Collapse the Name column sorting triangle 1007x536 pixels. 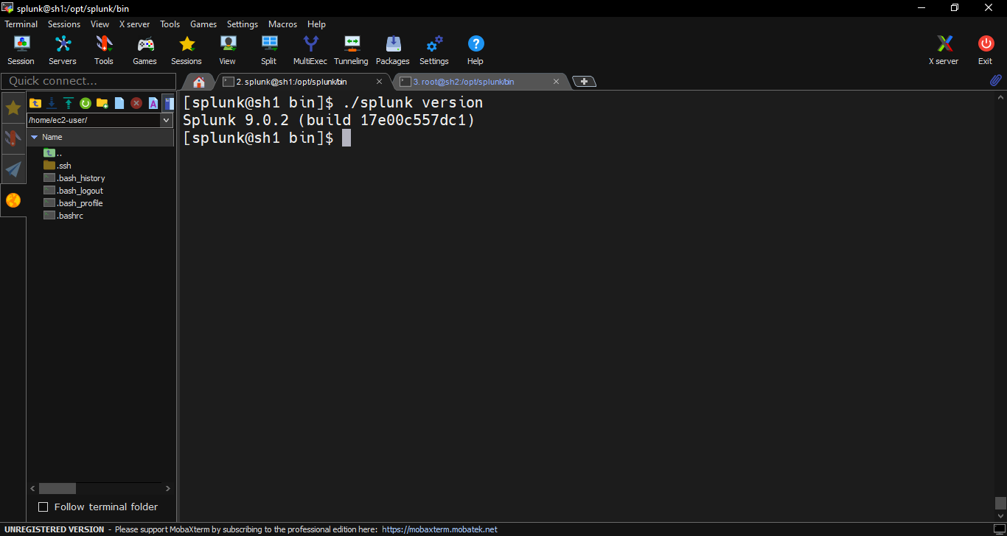[x=33, y=137]
